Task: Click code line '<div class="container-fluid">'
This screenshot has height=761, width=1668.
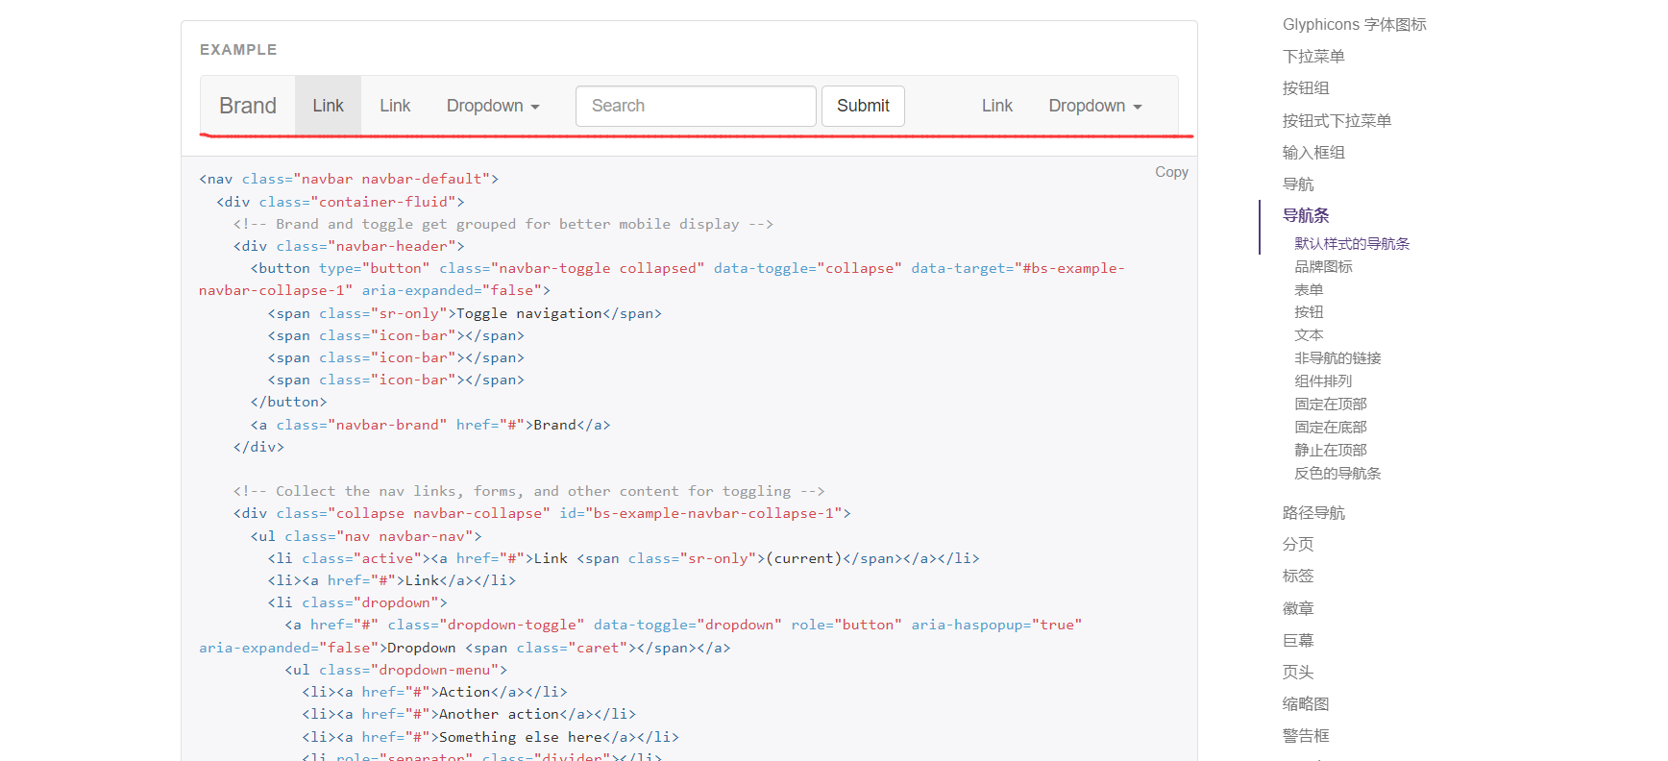Action: coord(340,203)
